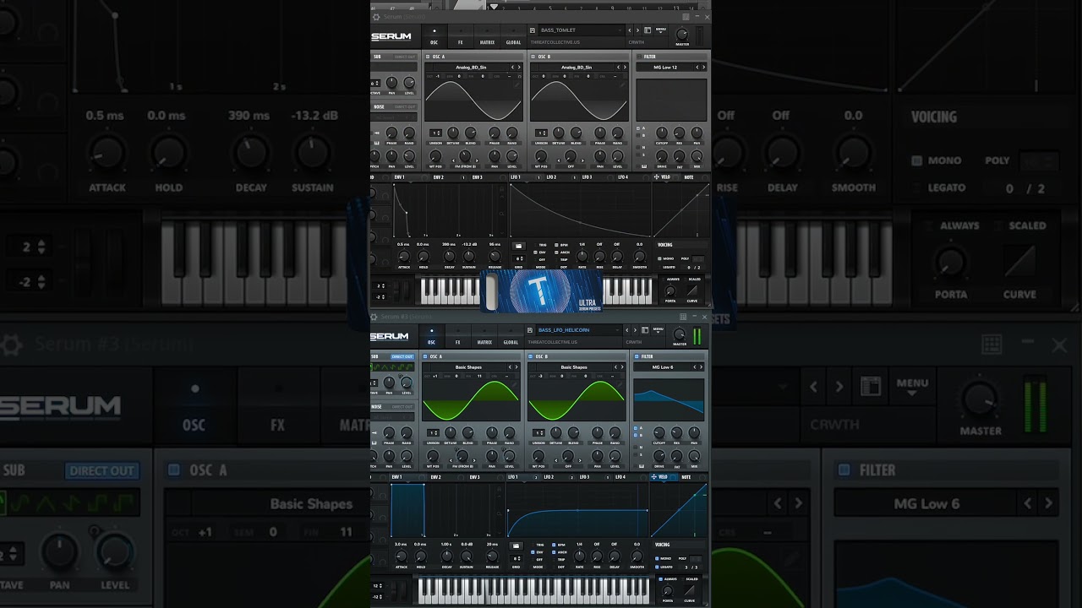Open OSC B pencil editor in Serum #3

tap(620, 384)
